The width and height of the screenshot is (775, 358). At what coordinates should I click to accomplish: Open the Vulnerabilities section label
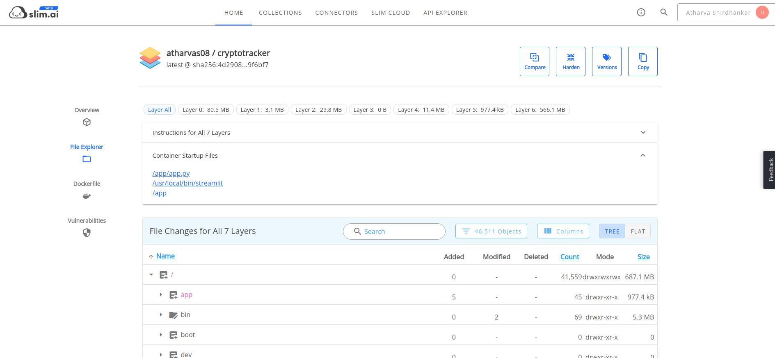click(x=87, y=221)
